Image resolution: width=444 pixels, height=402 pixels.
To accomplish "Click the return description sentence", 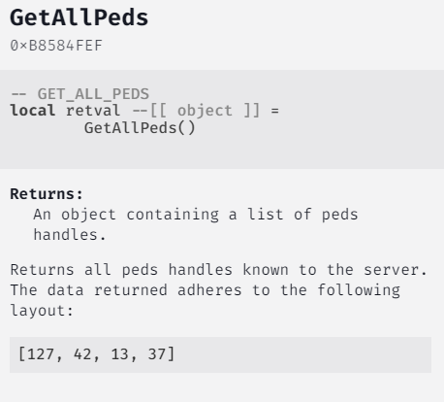I will (x=196, y=224).
